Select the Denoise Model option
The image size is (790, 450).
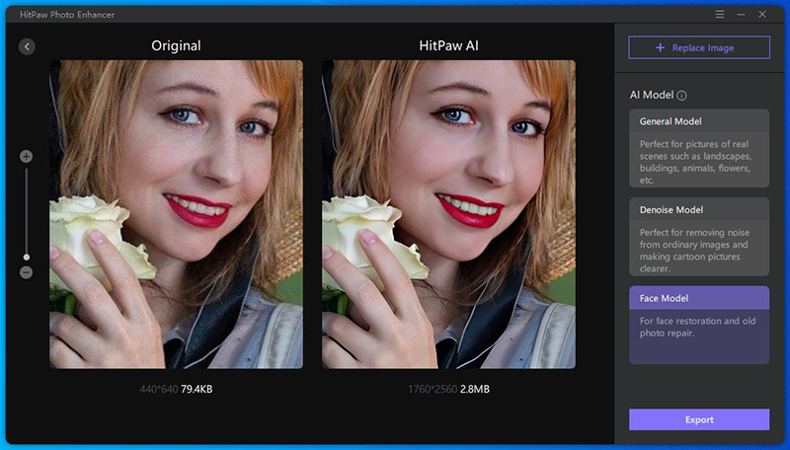699,237
